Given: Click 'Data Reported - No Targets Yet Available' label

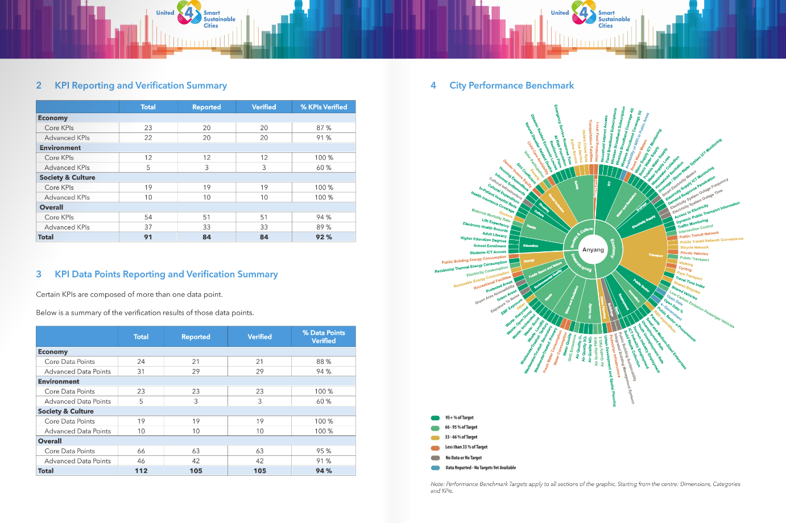Looking at the screenshot, I should 481,468.
